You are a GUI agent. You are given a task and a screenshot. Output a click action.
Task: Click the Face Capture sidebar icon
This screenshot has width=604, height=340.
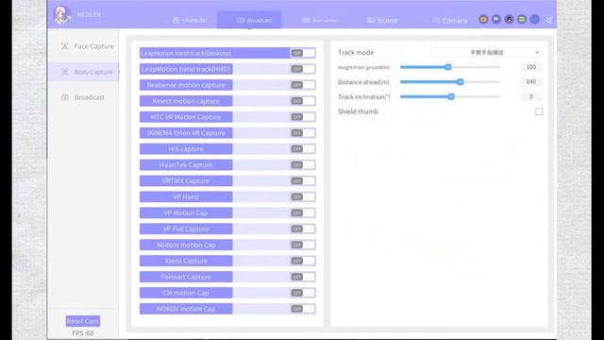(65, 46)
